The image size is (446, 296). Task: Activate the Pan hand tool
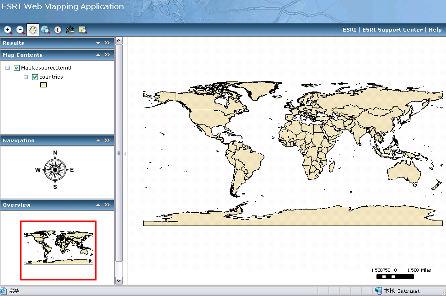33,30
